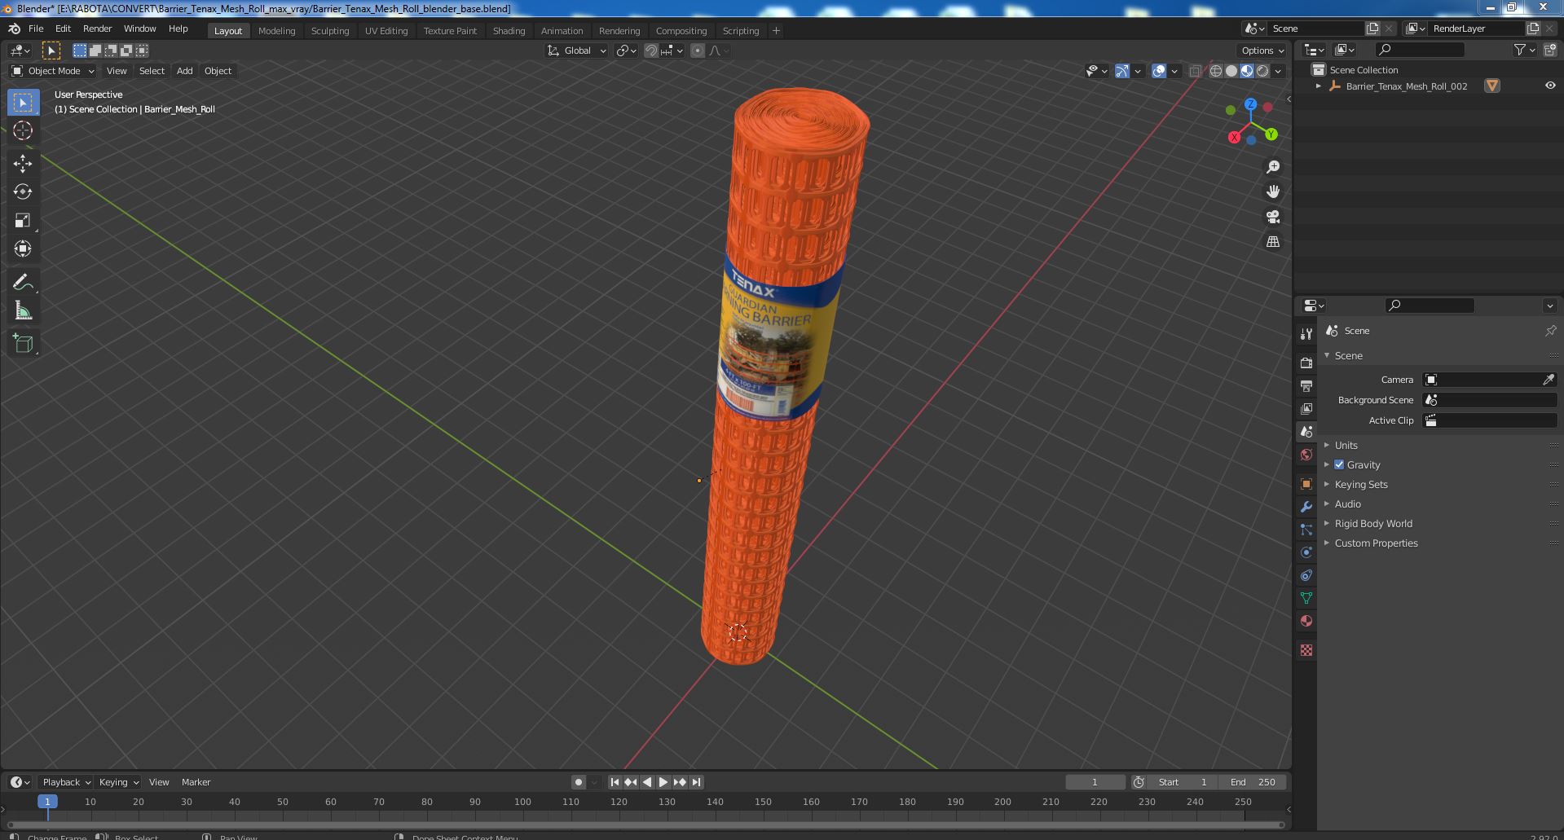Viewport: 1564px width, 840px height.
Task: Switch perspective/orthographic grid icon
Action: [x=1273, y=242]
